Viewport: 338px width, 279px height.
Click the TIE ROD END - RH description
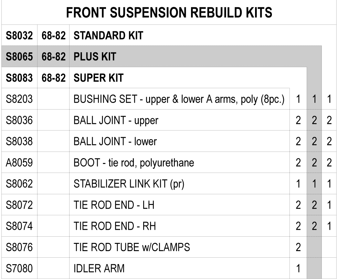click(115, 226)
